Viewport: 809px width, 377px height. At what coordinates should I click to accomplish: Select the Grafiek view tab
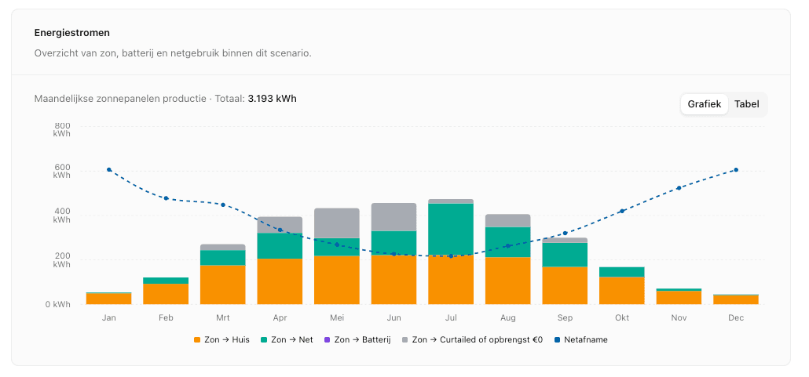click(x=704, y=104)
